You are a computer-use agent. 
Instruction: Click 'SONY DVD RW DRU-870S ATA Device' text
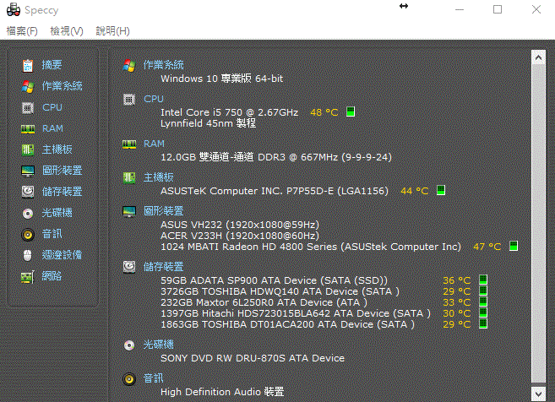253,358
